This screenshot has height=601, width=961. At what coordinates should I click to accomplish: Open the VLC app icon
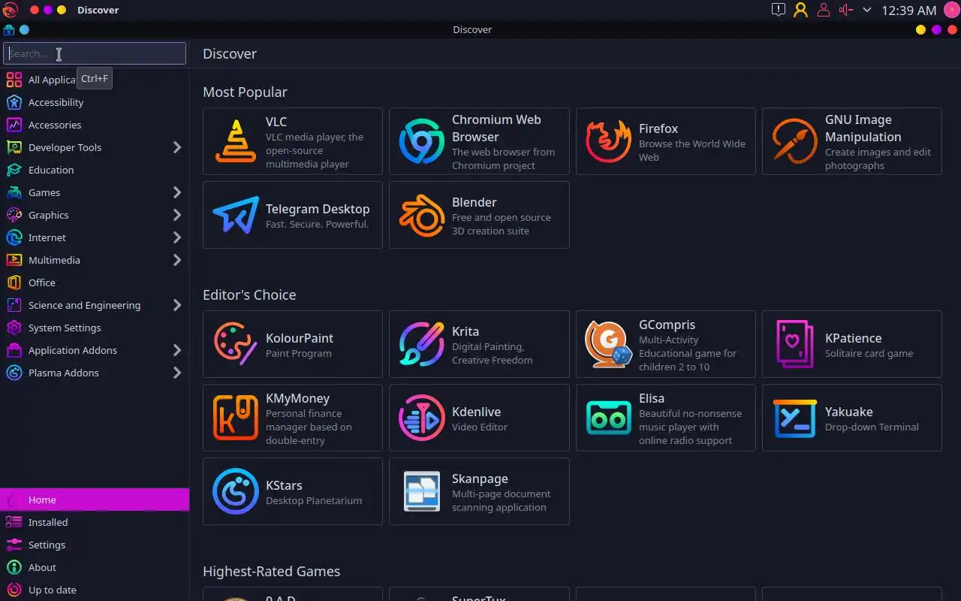[236, 141]
